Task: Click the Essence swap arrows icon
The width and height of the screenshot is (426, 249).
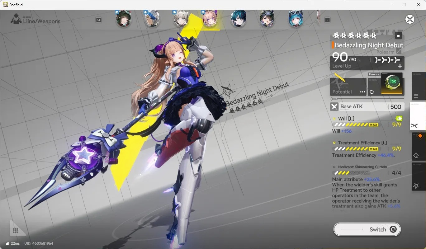Action: (372, 92)
